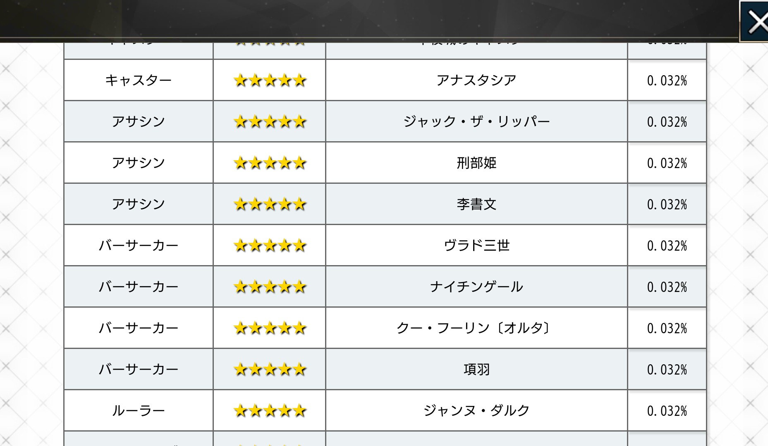Viewport: 768px width, 446px height.
Task: Click the star rating for 項羽
Action: coord(270,369)
